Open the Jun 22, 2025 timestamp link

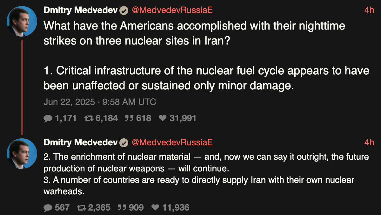(100, 102)
